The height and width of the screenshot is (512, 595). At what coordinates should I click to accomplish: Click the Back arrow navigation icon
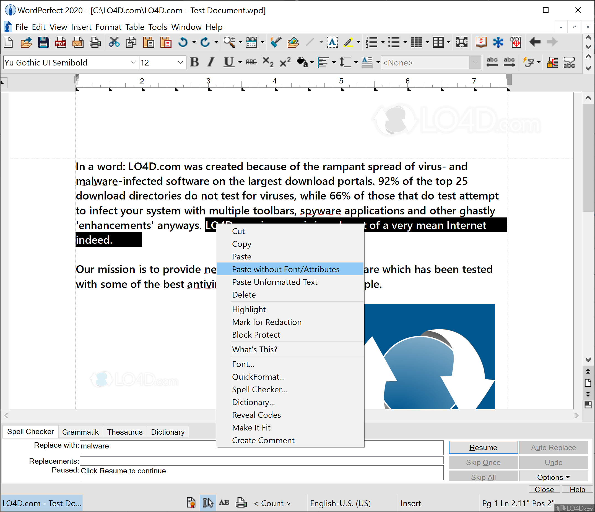click(x=535, y=43)
